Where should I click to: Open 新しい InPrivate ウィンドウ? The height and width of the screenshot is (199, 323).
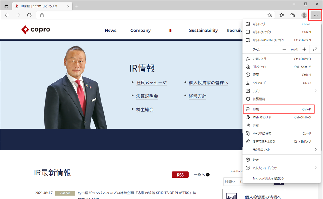coord(281,40)
